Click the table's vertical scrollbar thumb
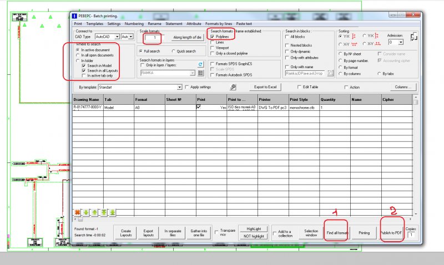This screenshot has width=444, height=265. tap(416, 103)
